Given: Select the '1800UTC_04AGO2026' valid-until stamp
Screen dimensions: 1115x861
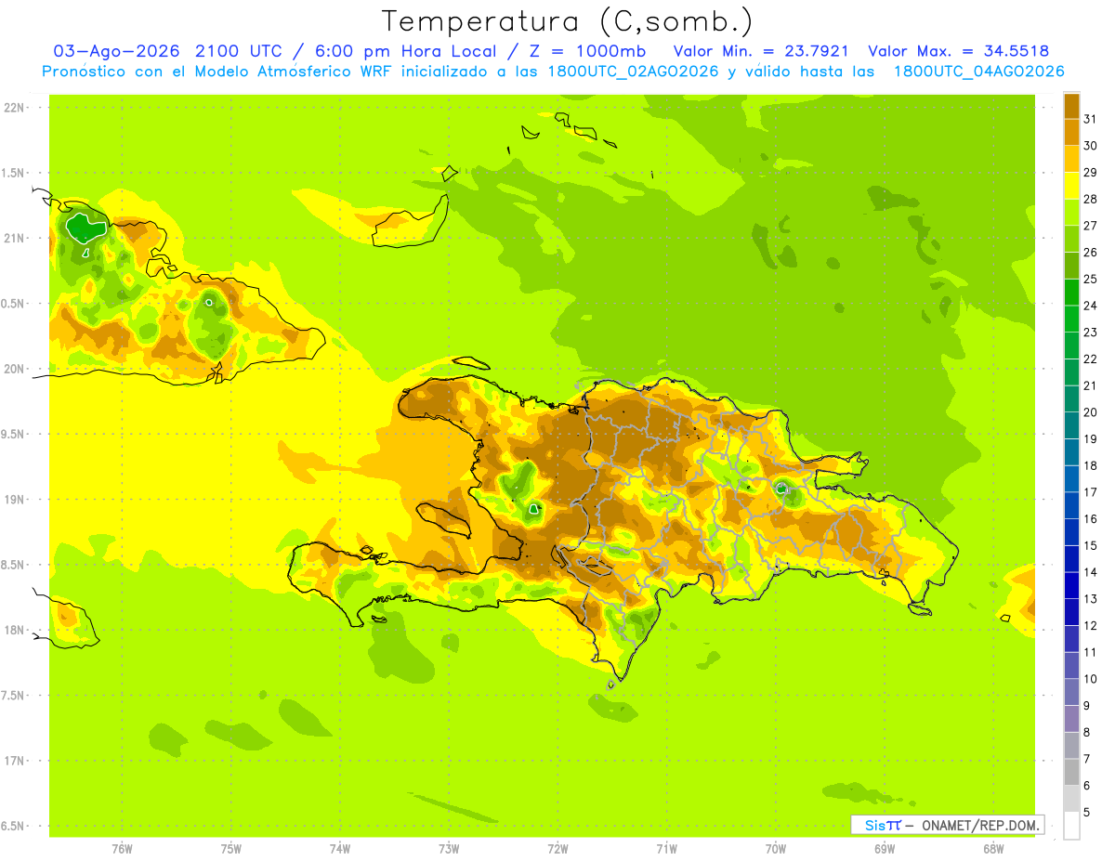Looking at the screenshot, I should pos(978,72).
